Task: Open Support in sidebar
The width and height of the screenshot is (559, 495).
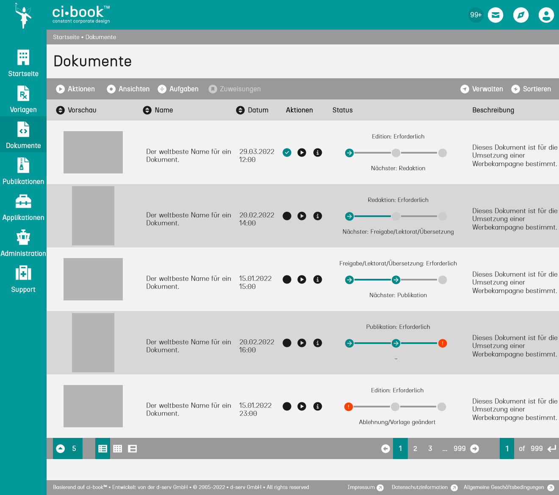Action: coord(23,279)
